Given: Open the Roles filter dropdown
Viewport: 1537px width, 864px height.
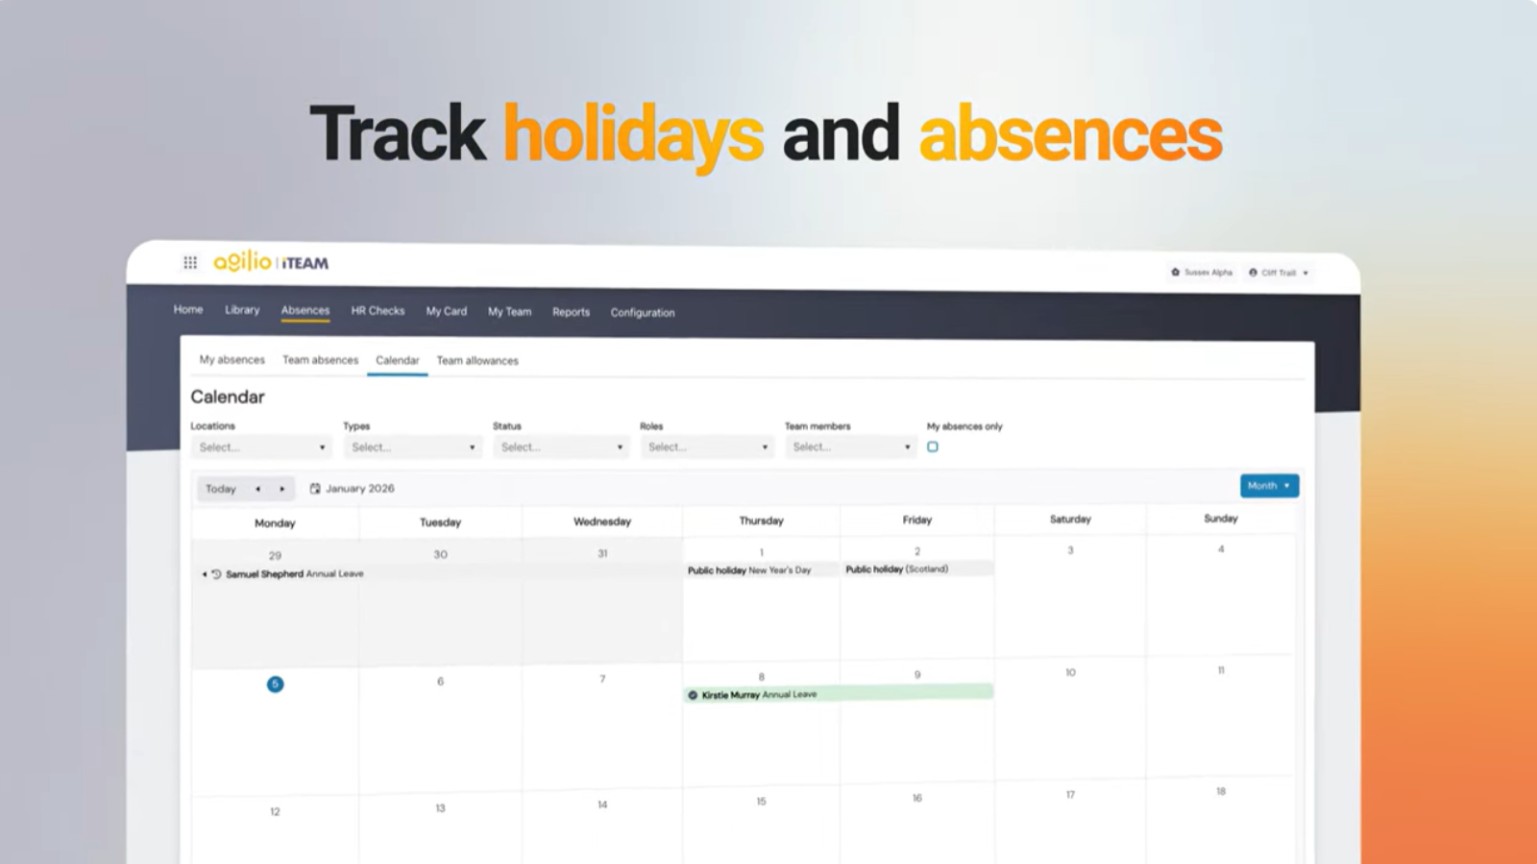Looking at the screenshot, I should [707, 447].
